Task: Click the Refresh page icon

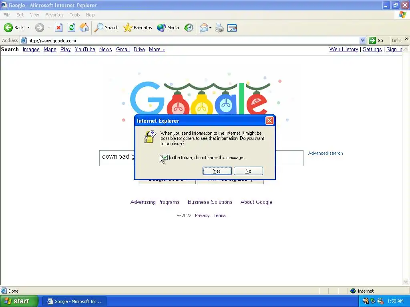Action: [71, 28]
